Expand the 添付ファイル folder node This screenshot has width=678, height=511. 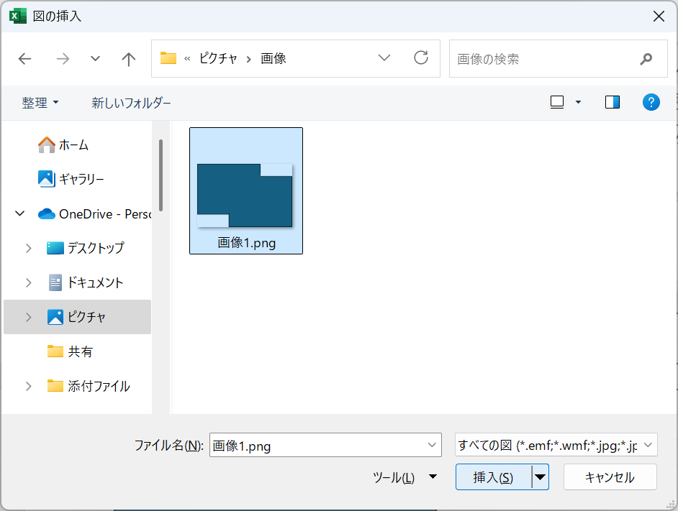(29, 386)
